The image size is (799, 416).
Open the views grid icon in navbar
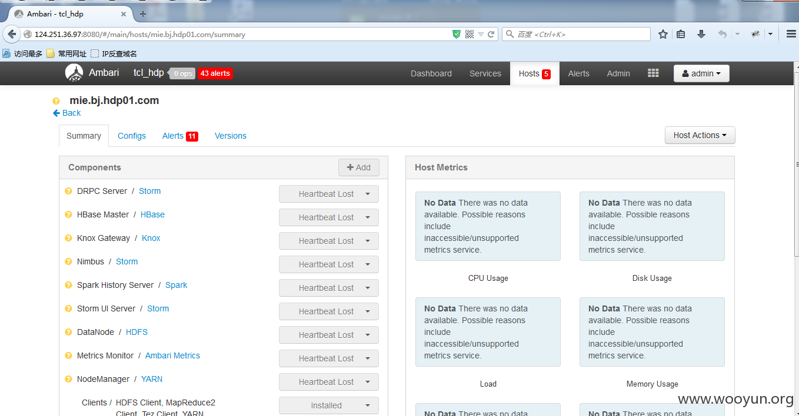click(653, 73)
